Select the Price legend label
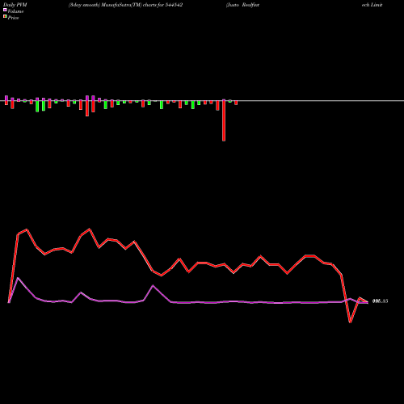 (13, 18)
